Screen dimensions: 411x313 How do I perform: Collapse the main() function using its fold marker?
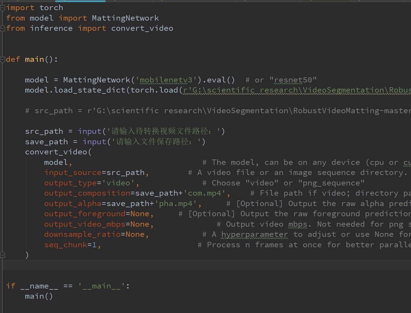(x=2, y=59)
